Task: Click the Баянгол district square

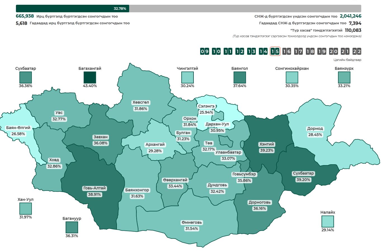Action: click(240, 77)
